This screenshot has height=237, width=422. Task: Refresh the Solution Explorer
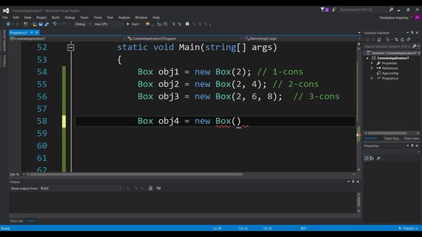click(402, 39)
